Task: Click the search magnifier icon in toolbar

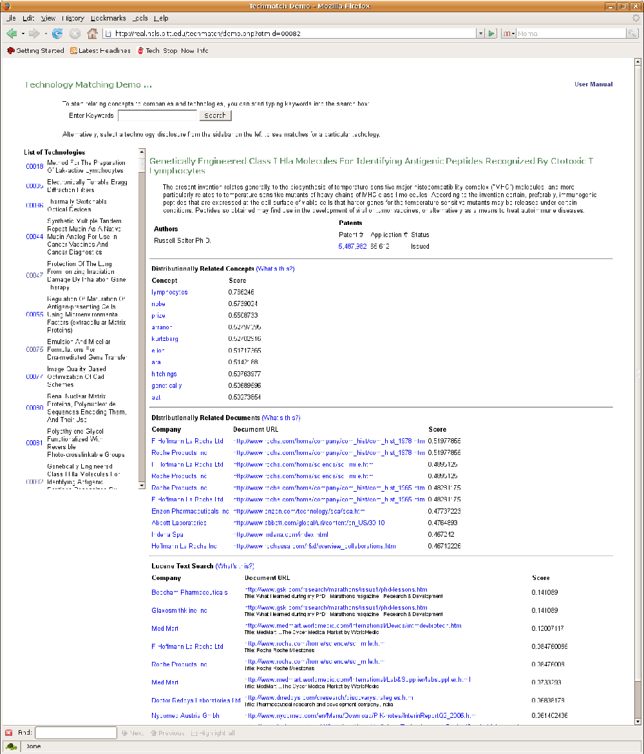Action: [x=632, y=34]
